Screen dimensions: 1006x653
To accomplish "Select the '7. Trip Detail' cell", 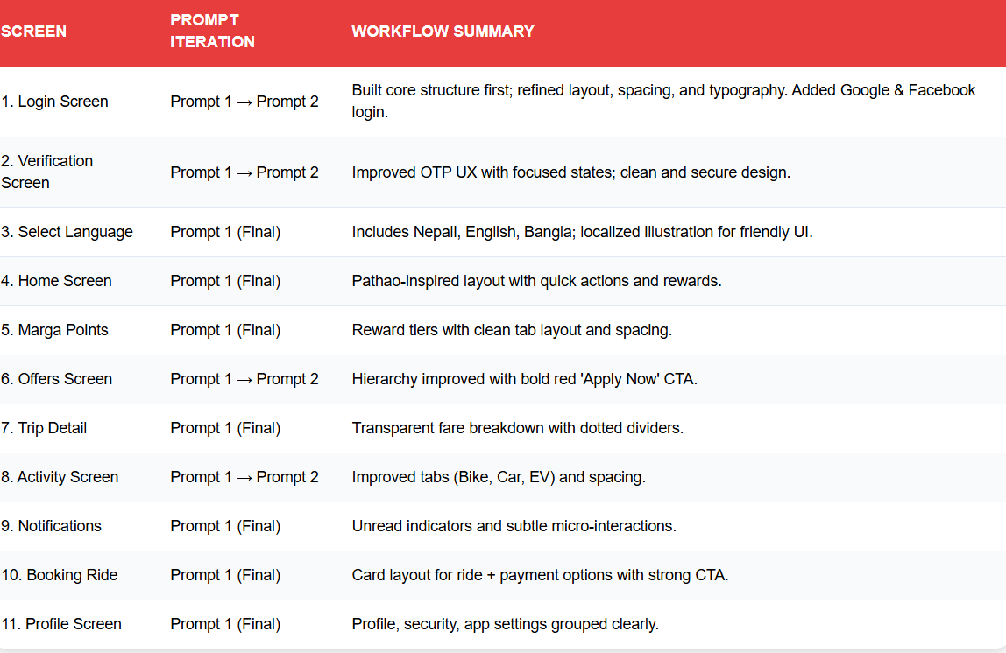I will [x=45, y=428].
